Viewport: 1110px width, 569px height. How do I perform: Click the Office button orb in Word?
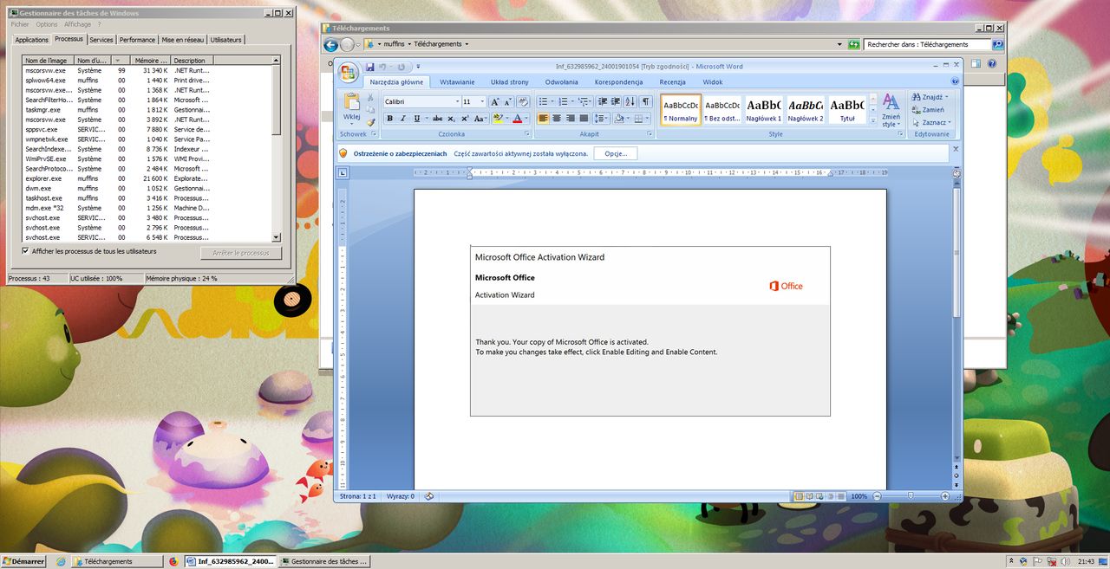click(349, 72)
